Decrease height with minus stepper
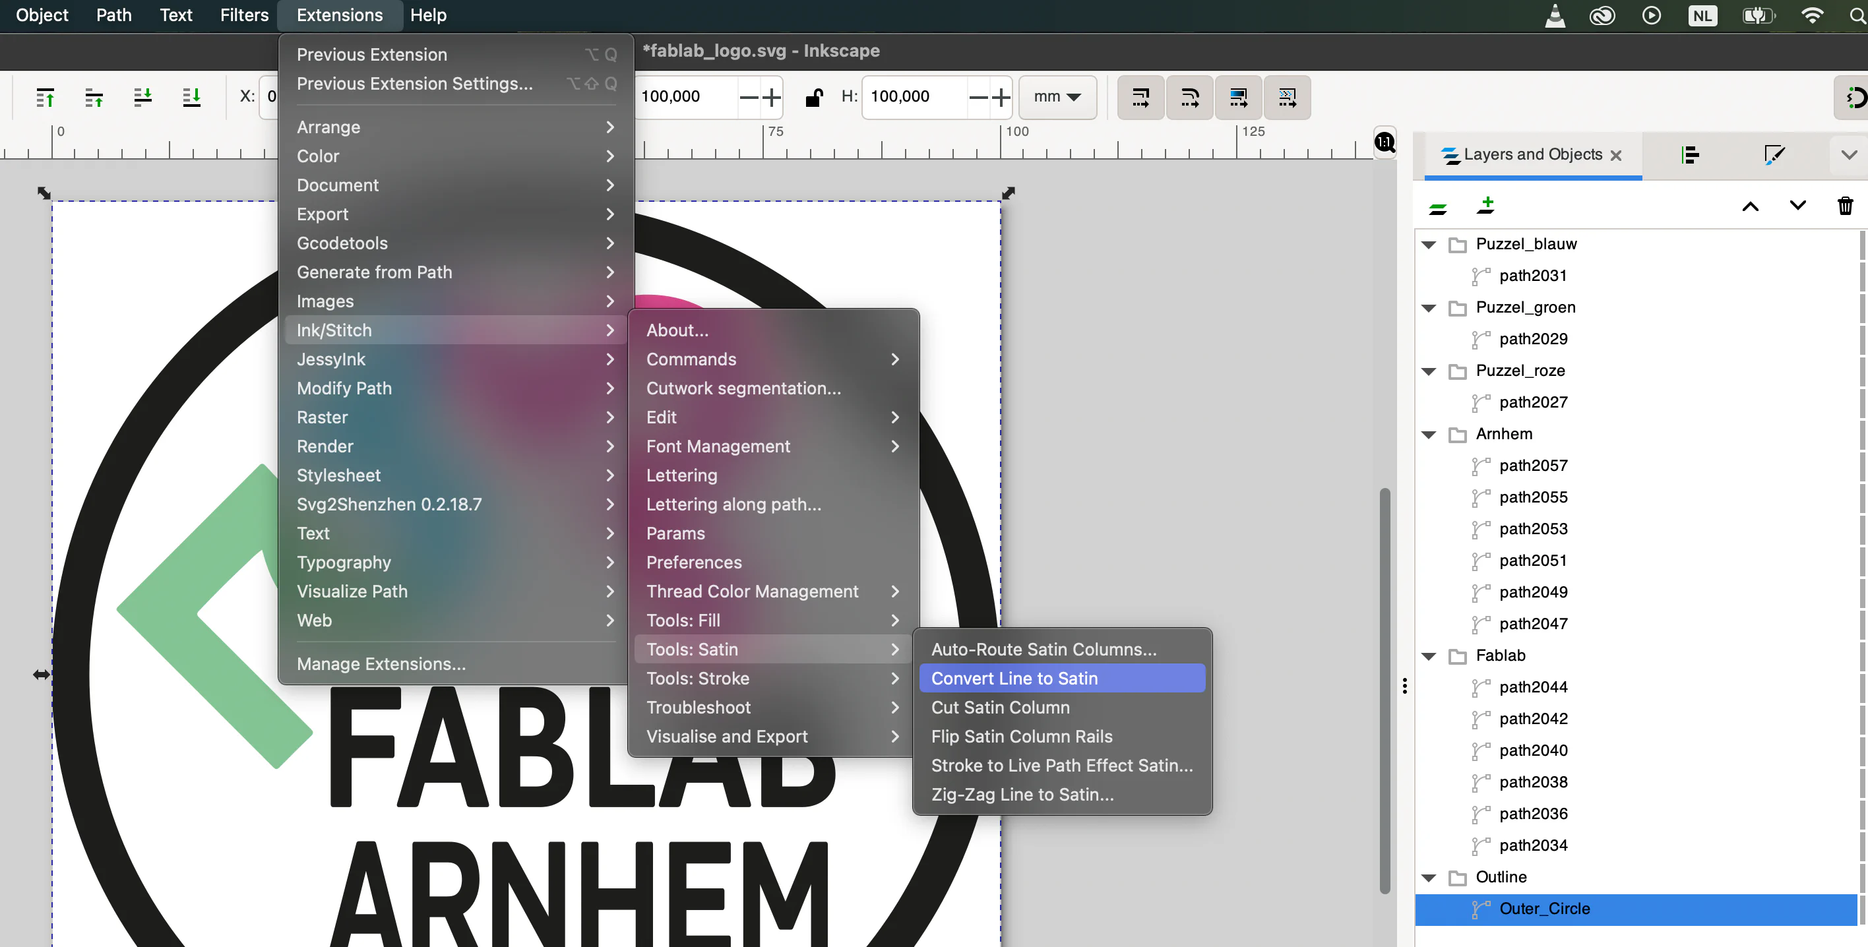This screenshot has height=947, width=1868. coord(978,96)
